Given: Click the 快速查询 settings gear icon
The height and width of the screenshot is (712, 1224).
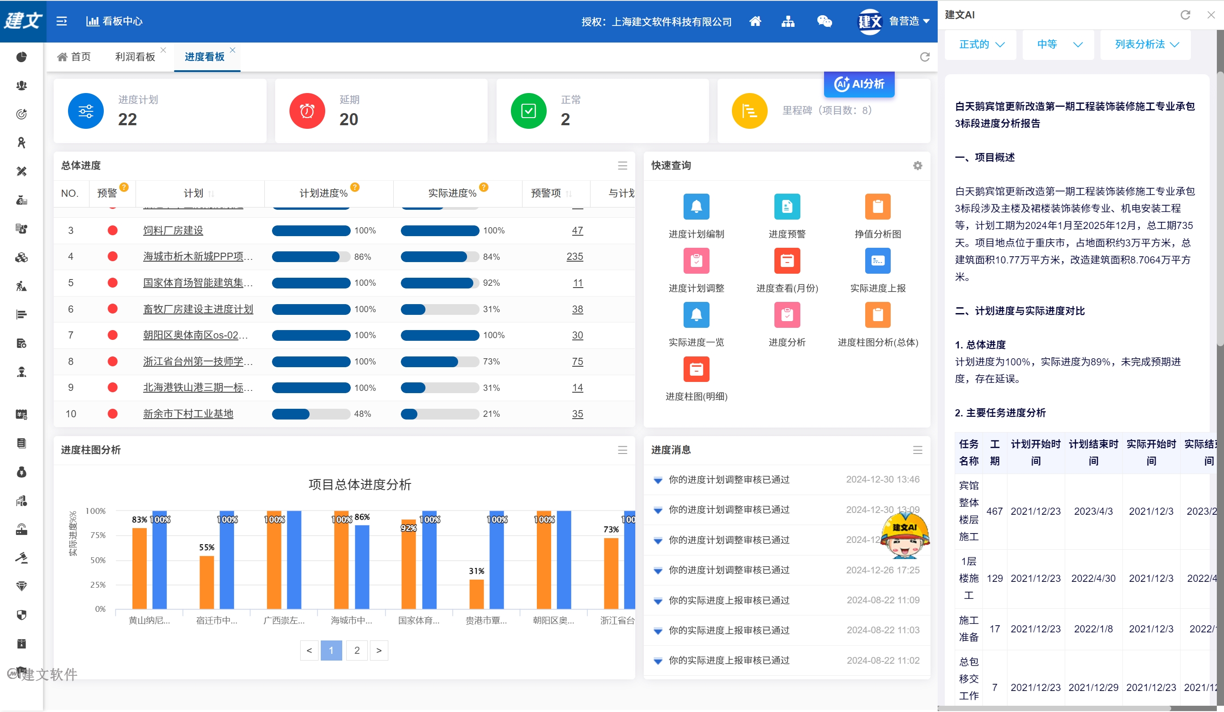Looking at the screenshot, I should (917, 165).
